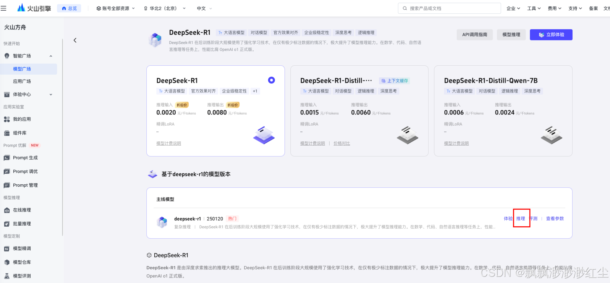Click 查看参数 link for deepseek-r1
Viewport: 610px width, 283px height.
pos(555,218)
